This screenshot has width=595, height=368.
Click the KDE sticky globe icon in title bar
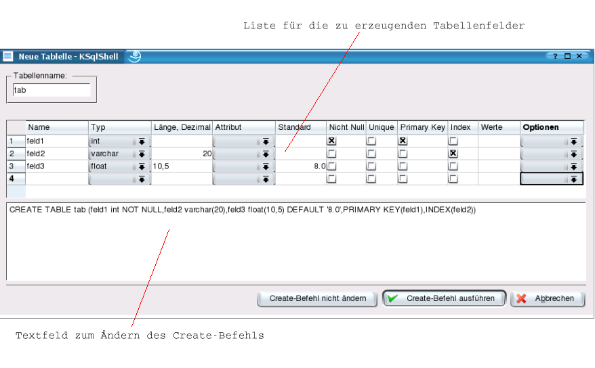[134, 57]
